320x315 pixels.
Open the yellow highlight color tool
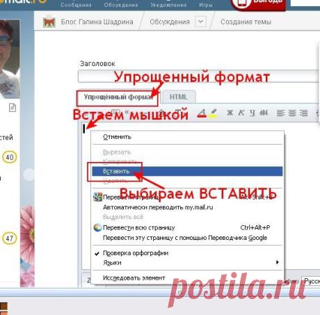tap(214, 113)
